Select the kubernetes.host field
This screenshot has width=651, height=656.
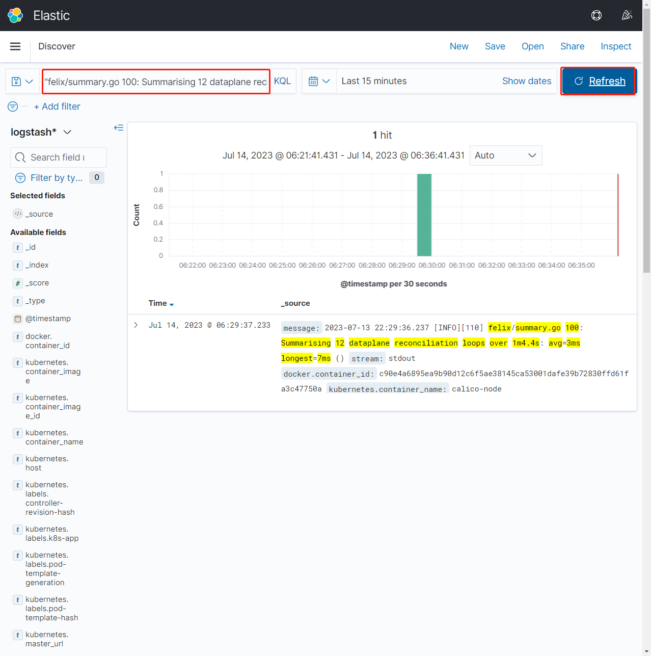point(46,463)
